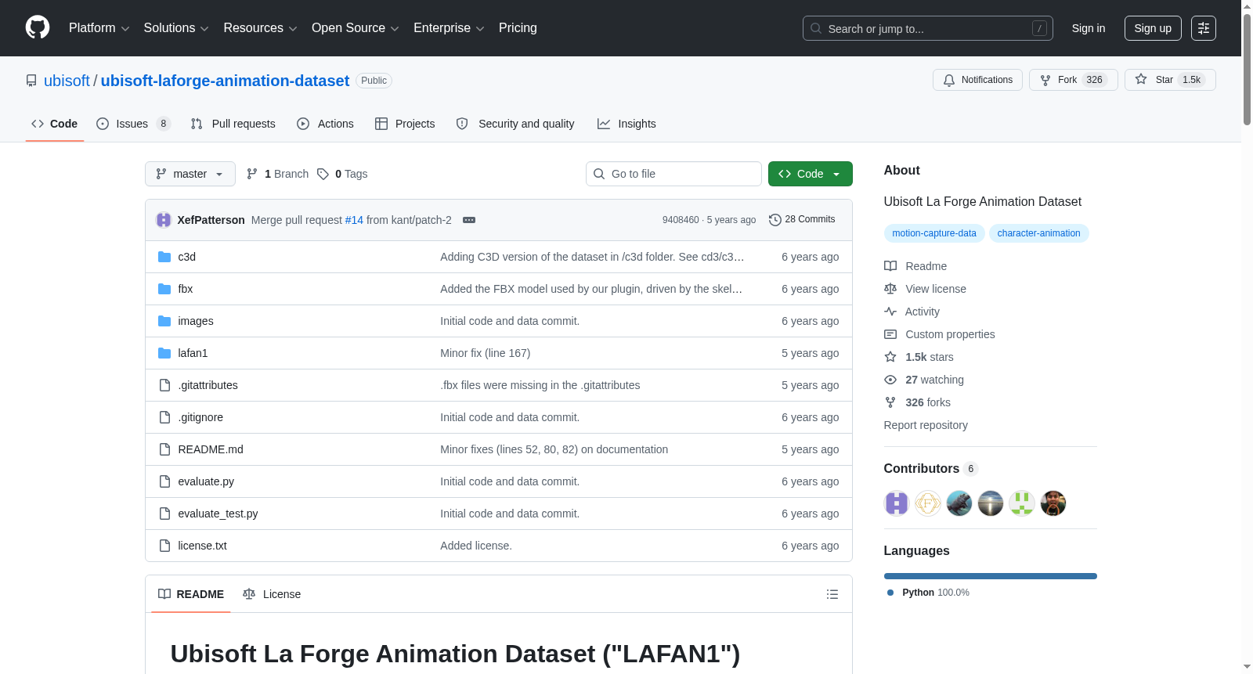This screenshot has width=1253, height=674.
Task: Expand the Resources menu
Action: (x=260, y=28)
